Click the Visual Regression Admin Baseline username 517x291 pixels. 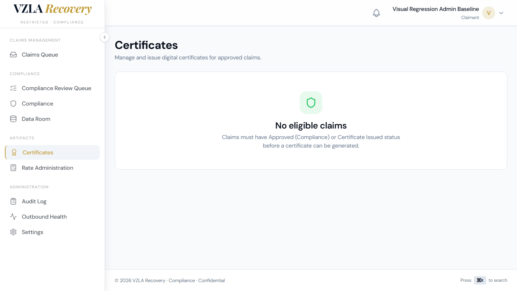(x=436, y=9)
